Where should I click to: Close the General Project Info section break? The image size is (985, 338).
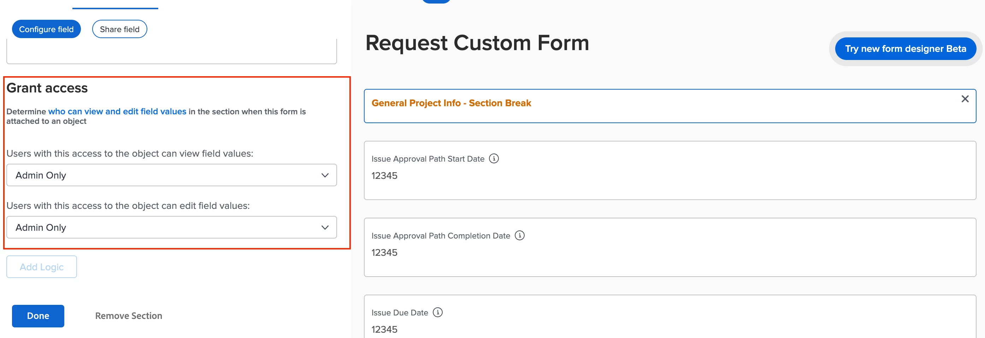tap(965, 99)
